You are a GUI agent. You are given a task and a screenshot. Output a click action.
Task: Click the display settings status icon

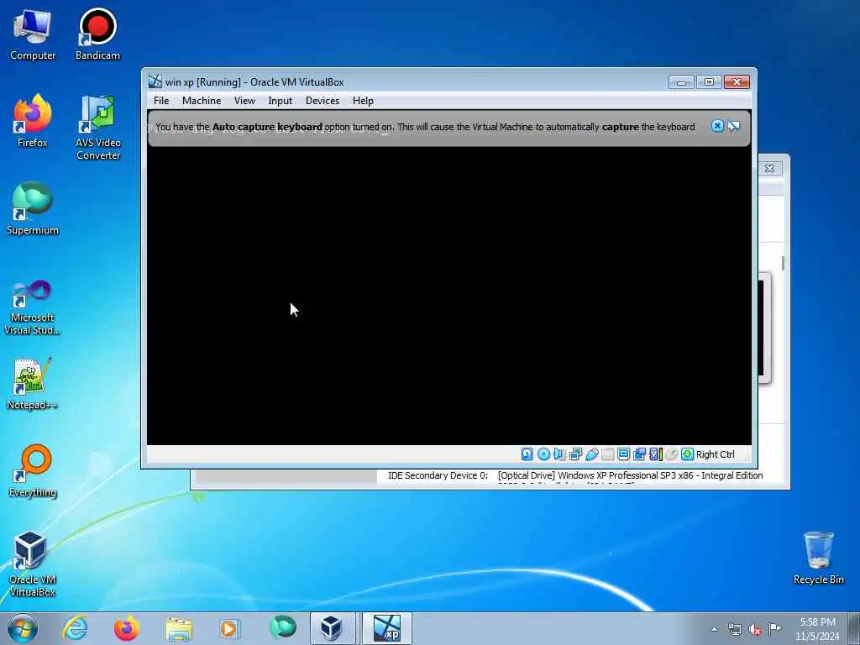[x=623, y=454]
